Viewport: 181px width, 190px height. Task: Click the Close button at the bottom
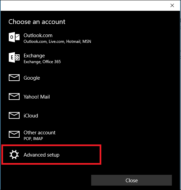[x=132, y=180]
